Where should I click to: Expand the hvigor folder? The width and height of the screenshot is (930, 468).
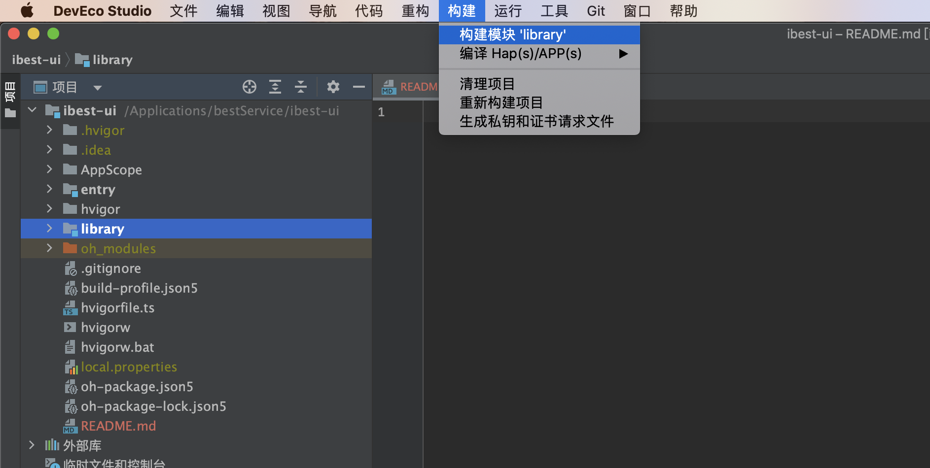[x=49, y=209]
